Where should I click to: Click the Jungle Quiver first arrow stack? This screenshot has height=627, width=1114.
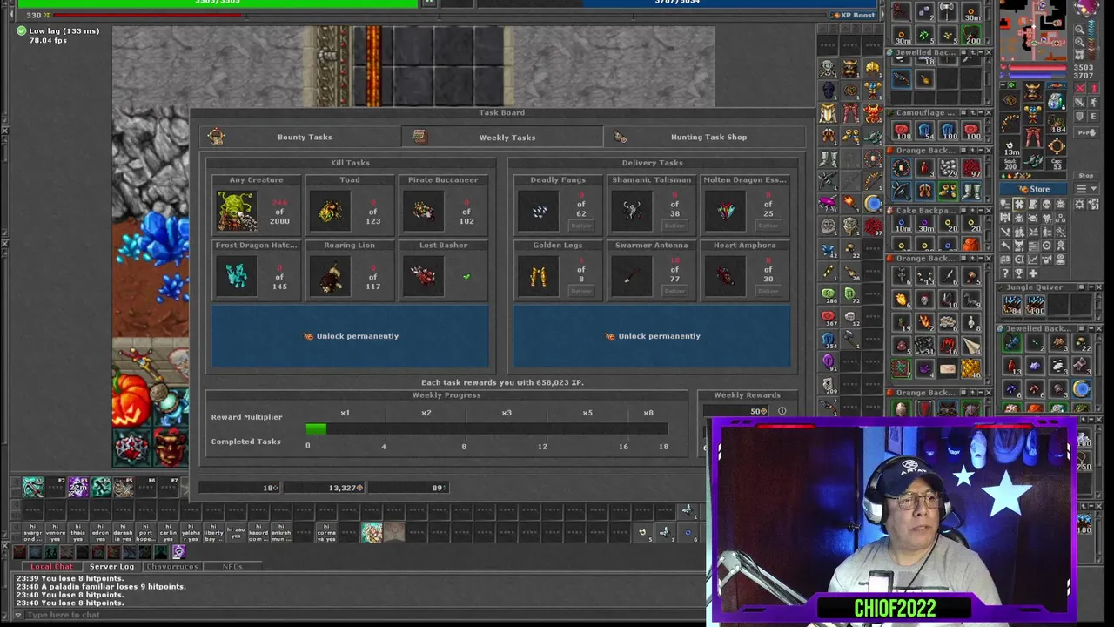tap(1011, 305)
